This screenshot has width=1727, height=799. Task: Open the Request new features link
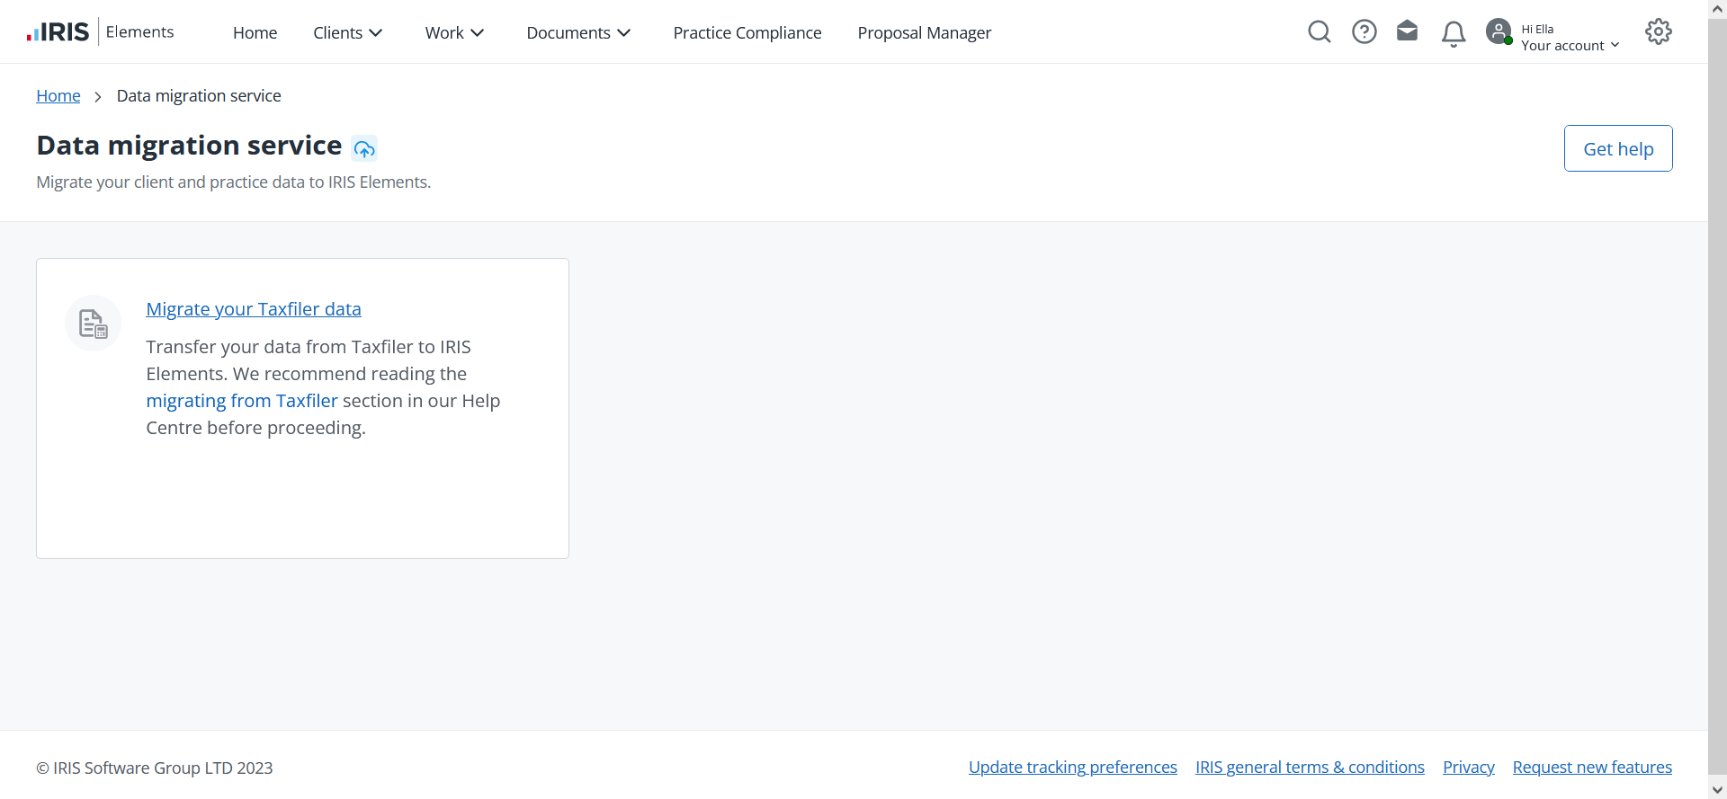[x=1592, y=767]
